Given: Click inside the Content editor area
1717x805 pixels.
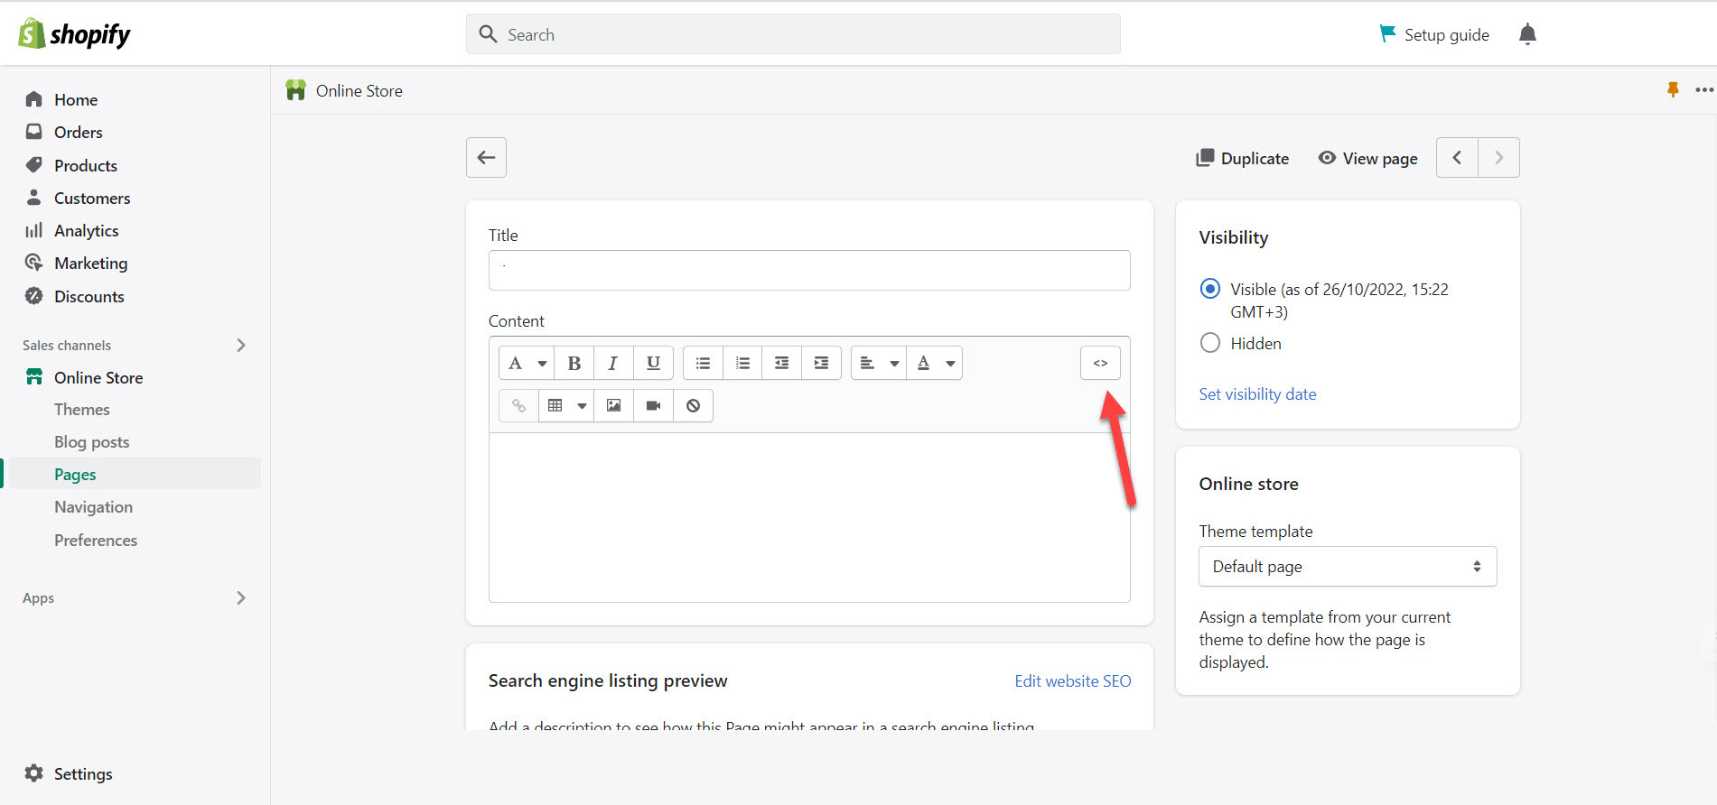Looking at the screenshot, I should click(809, 517).
